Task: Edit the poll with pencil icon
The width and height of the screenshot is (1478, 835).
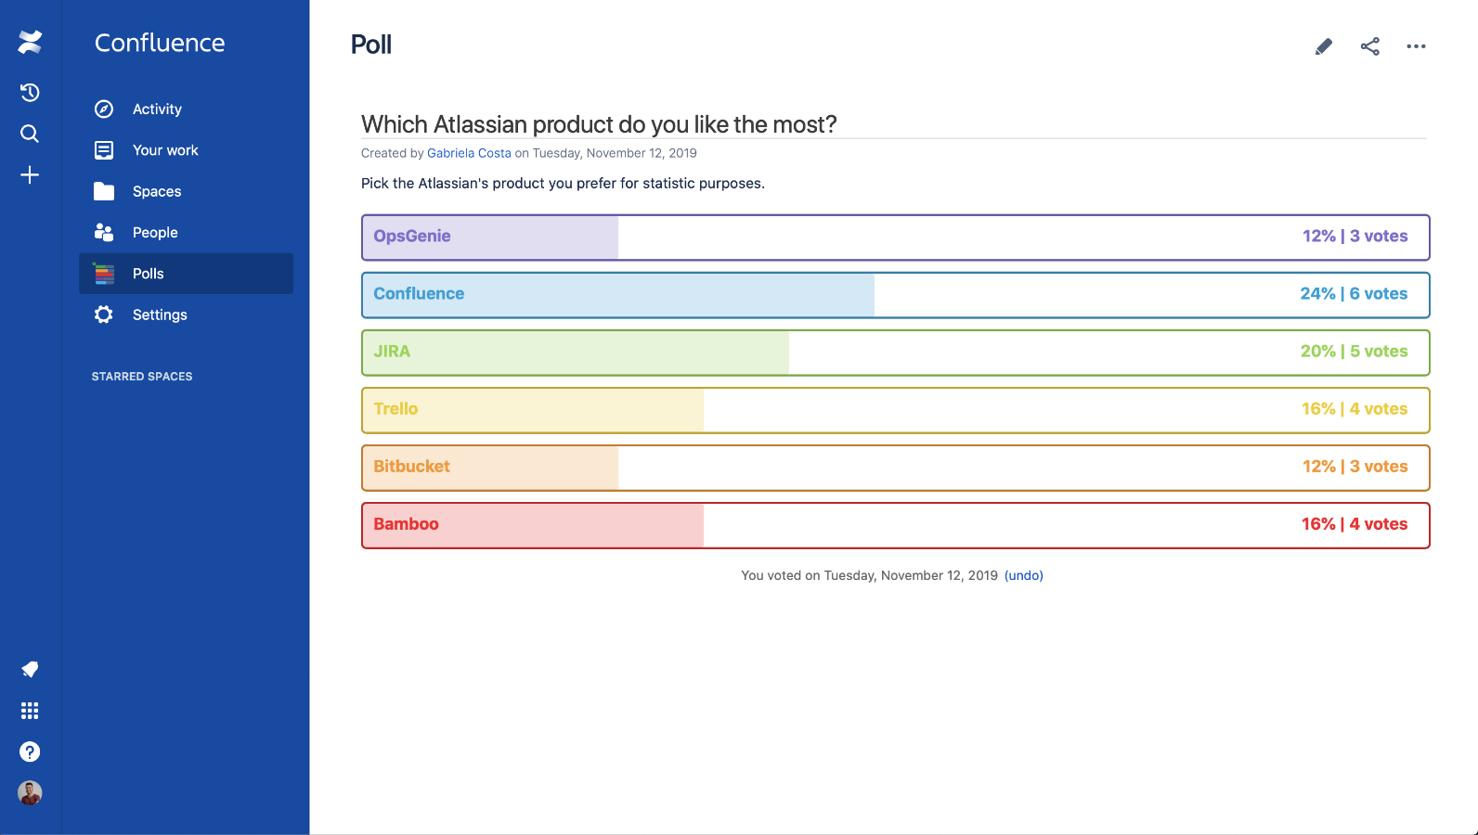Action: 1324,46
